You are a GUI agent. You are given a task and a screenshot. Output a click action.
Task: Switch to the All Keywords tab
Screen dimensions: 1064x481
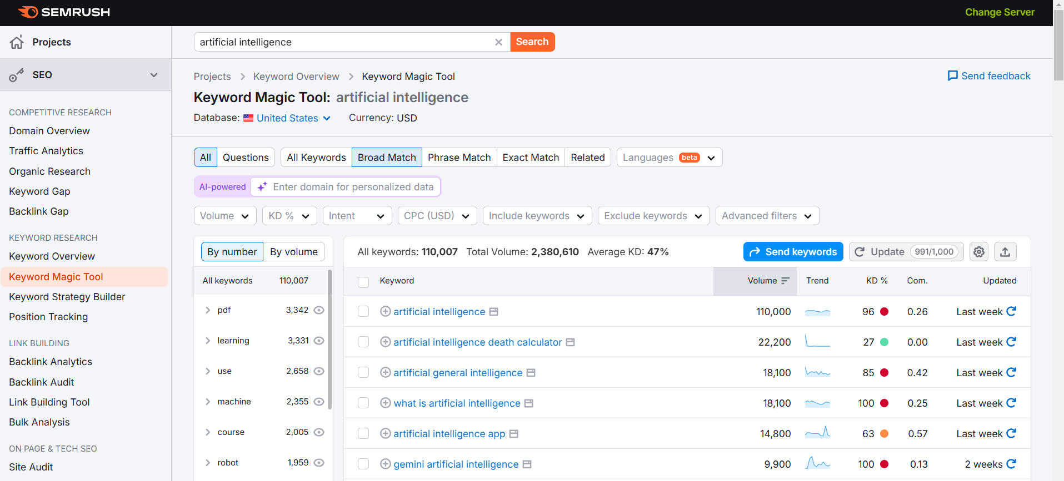pyautogui.click(x=316, y=158)
